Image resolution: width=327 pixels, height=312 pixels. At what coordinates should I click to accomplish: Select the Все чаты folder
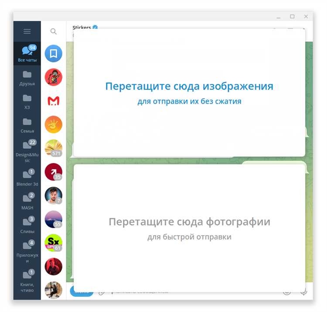pos(27,54)
